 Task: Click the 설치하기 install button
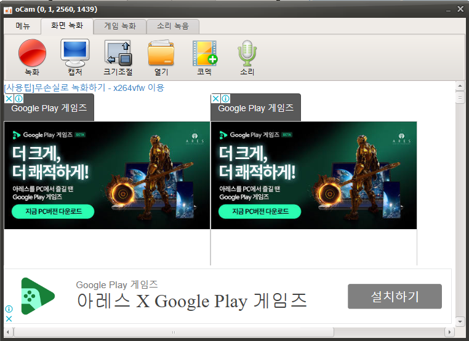coord(395,296)
